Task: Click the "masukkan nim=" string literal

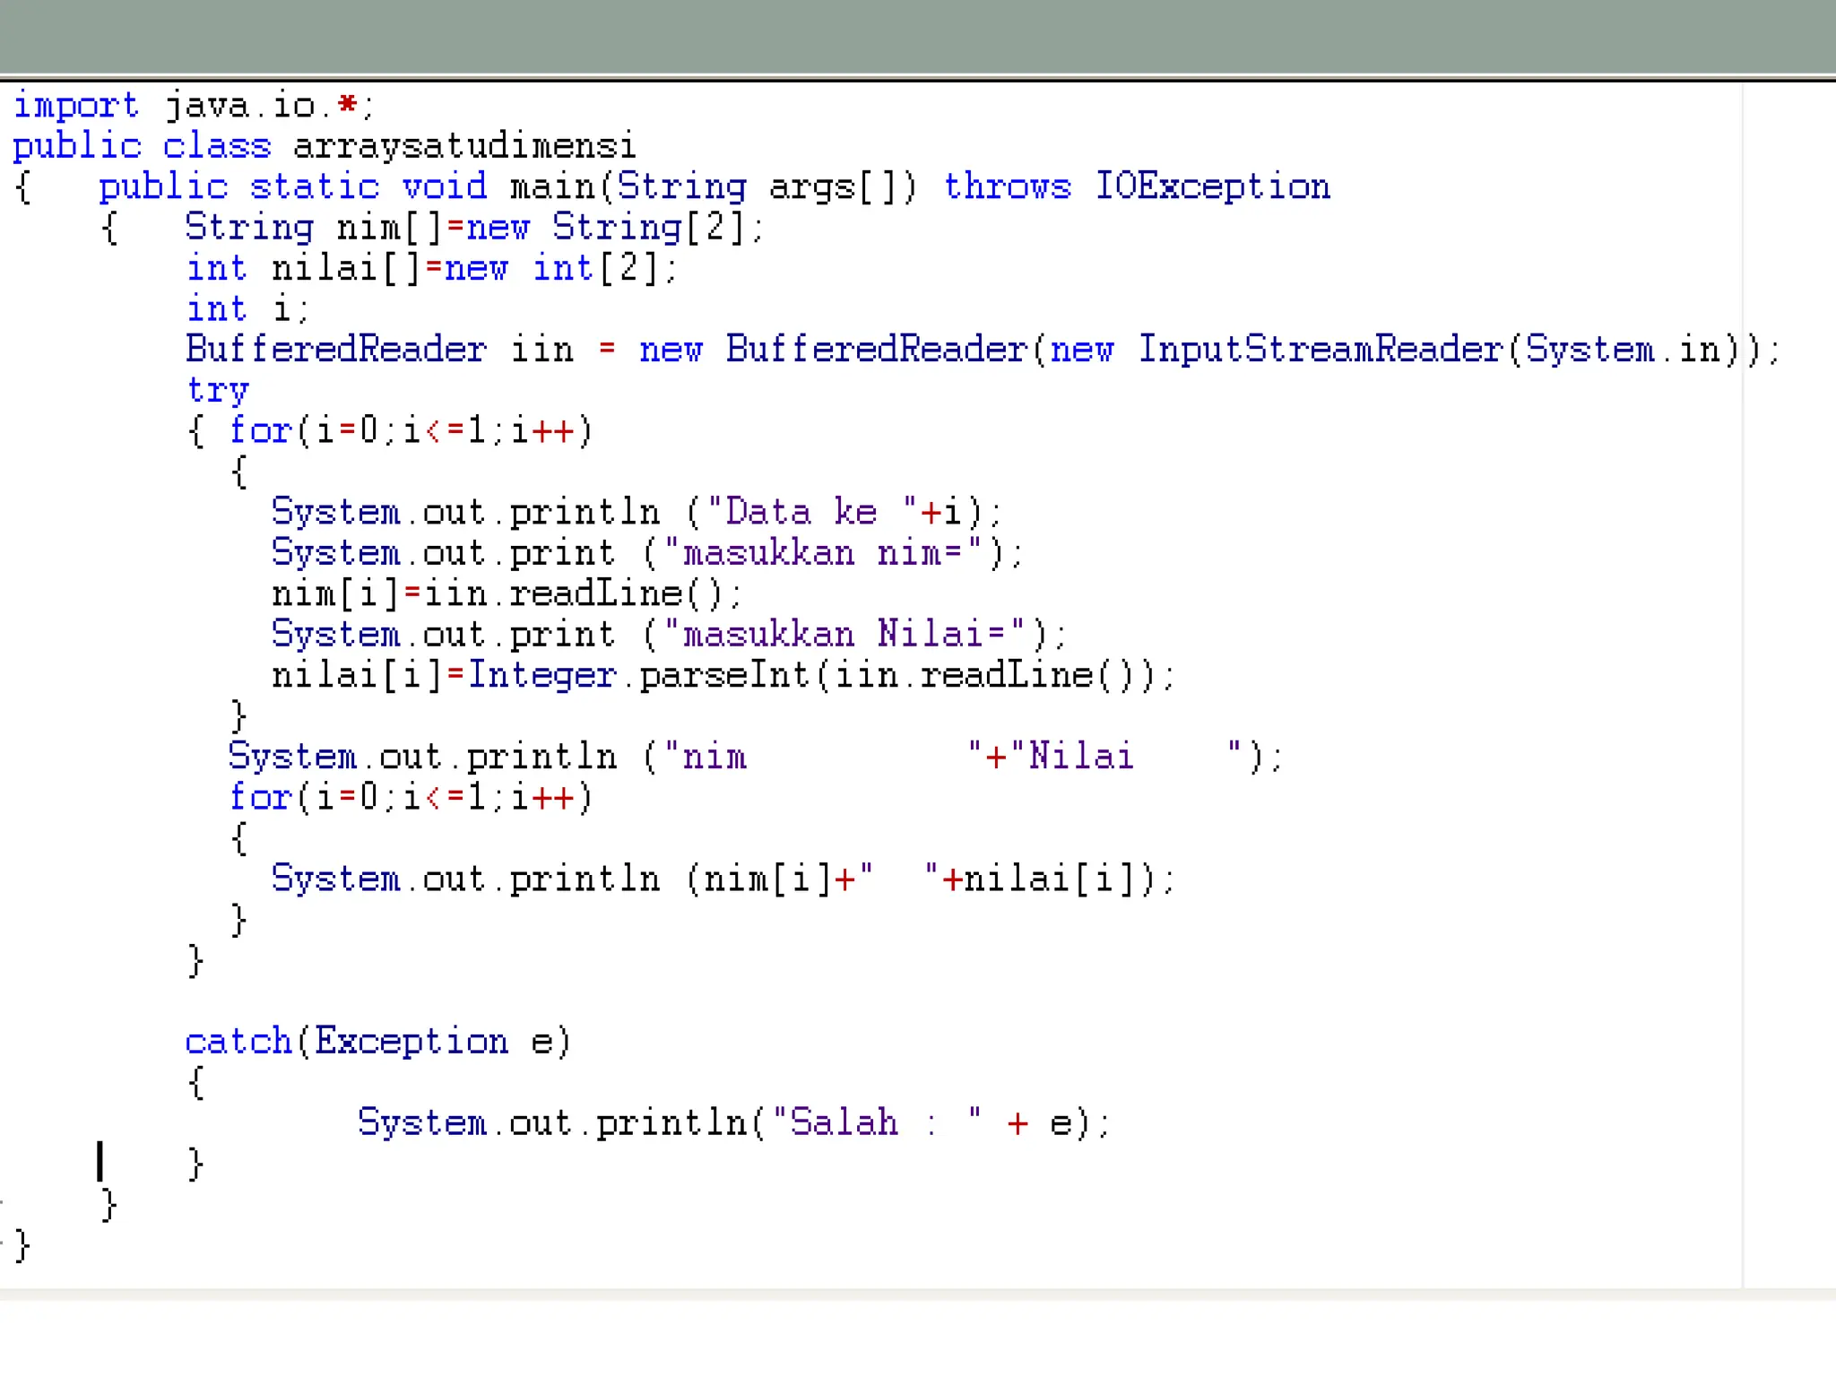Action: (823, 553)
